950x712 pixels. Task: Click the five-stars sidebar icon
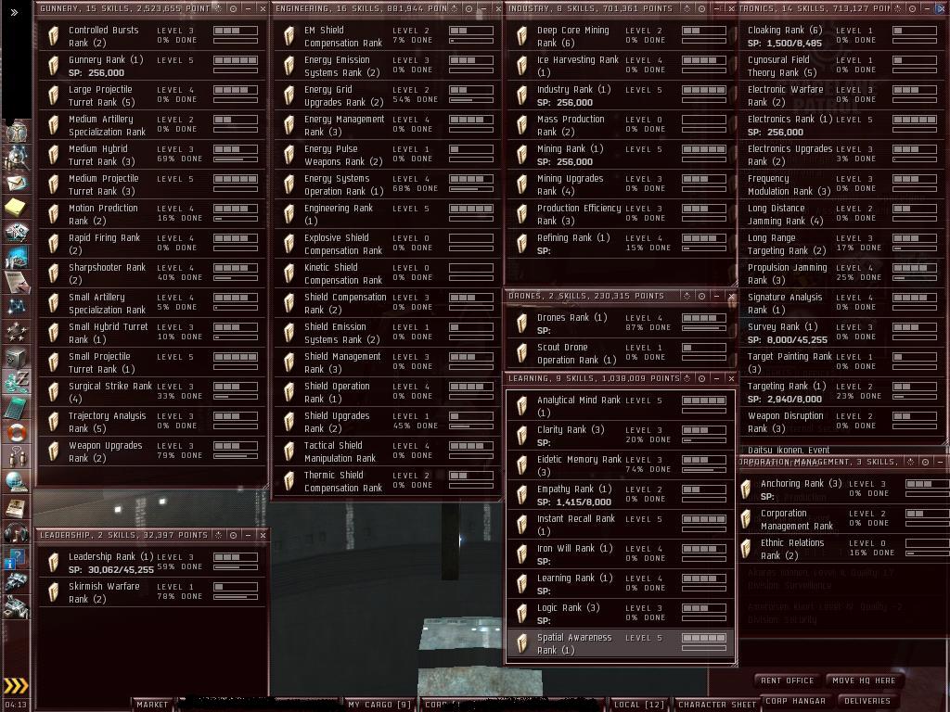pyautogui.click(x=17, y=331)
